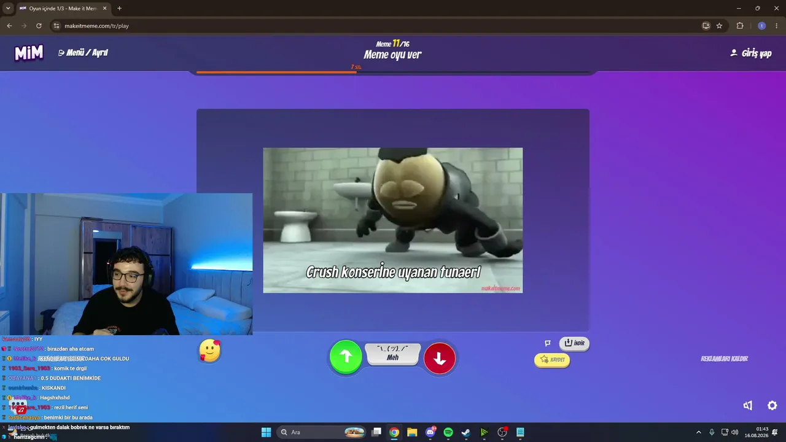Save the meme with KAYDET button
This screenshot has height=442, width=786.
(552, 360)
